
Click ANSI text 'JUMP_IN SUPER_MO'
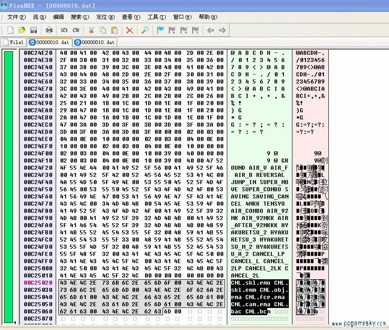click(260, 182)
